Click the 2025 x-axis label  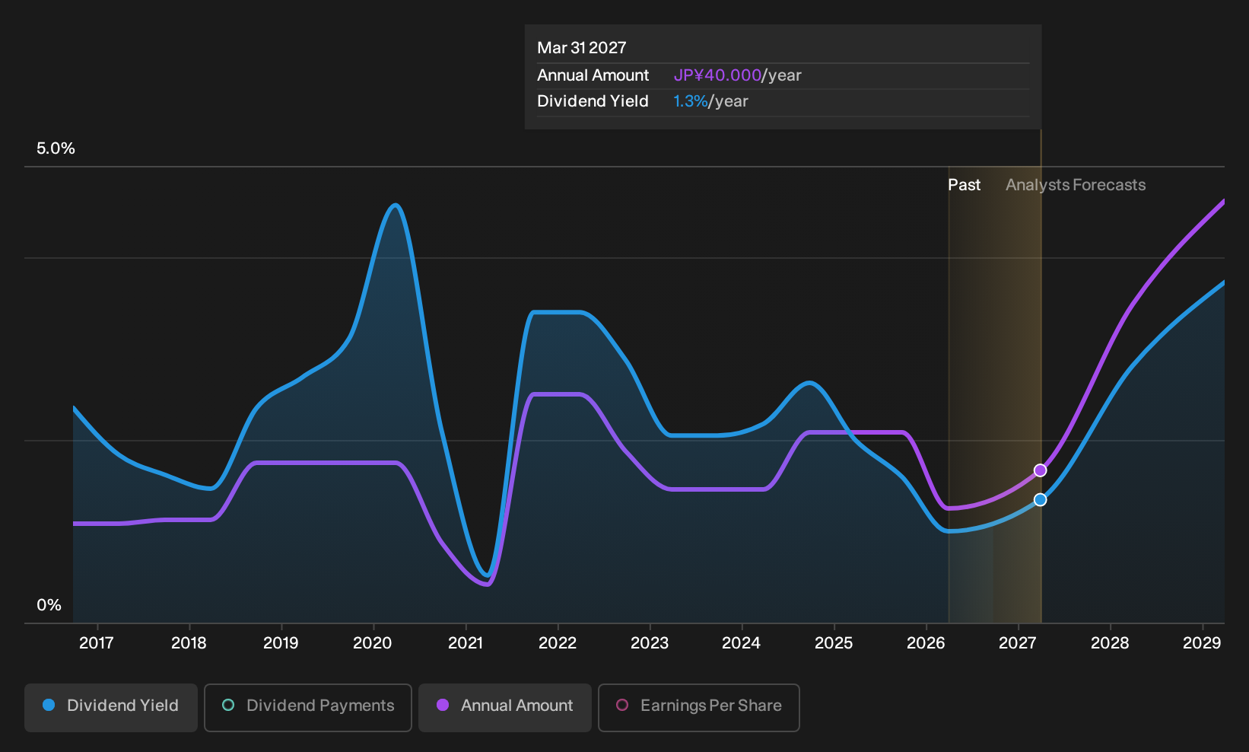pos(834,643)
